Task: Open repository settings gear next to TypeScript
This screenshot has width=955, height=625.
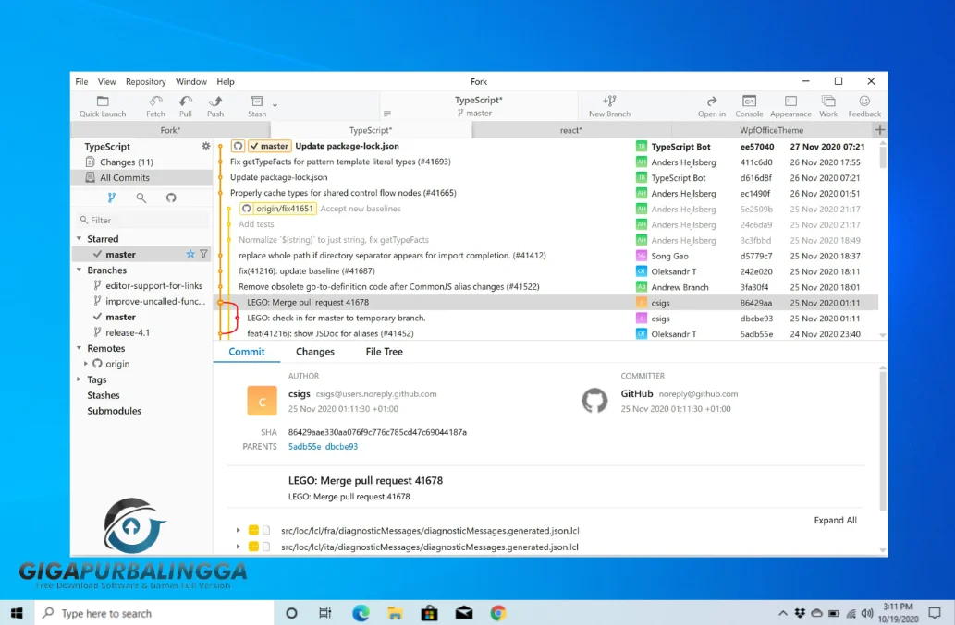Action: pos(206,146)
